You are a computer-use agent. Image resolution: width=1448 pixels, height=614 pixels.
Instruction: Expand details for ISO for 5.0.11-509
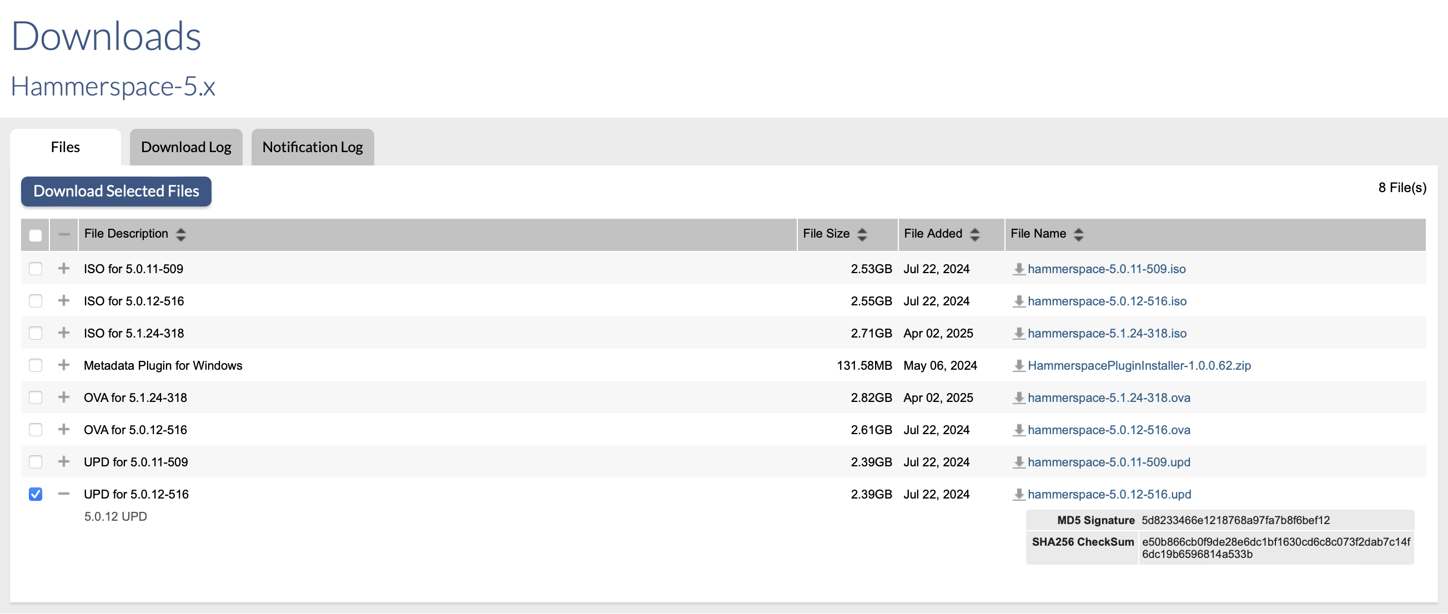point(64,268)
